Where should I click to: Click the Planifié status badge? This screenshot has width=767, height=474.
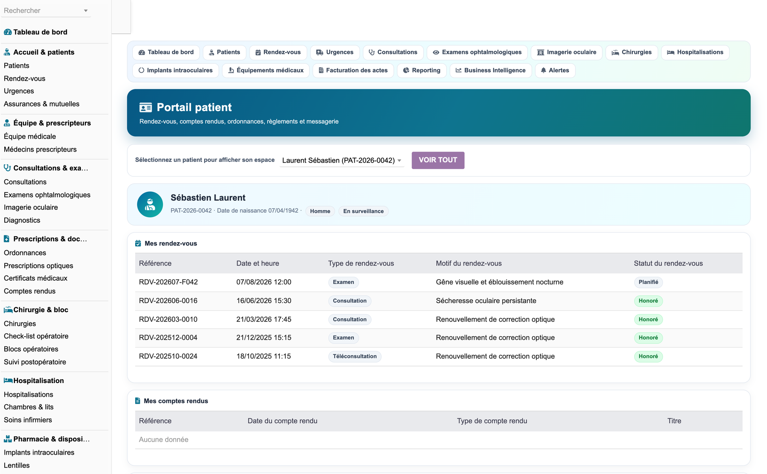[x=648, y=282]
